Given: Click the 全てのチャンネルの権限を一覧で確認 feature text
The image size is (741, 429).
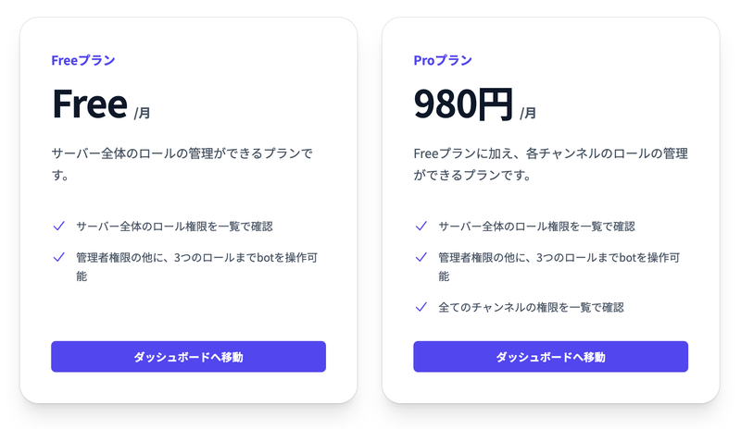Looking at the screenshot, I should pyautogui.click(x=531, y=306).
